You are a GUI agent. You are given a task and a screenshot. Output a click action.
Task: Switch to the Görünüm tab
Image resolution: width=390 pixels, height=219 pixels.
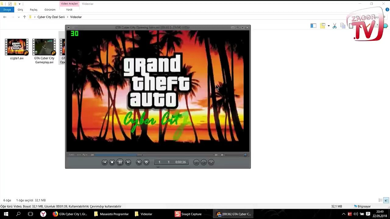click(50, 10)
